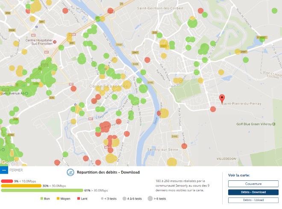Click the Corbeil-Essonnes city label
Image resolution: width=282 pixels, height=209 pixels.
tap(109, 86)
